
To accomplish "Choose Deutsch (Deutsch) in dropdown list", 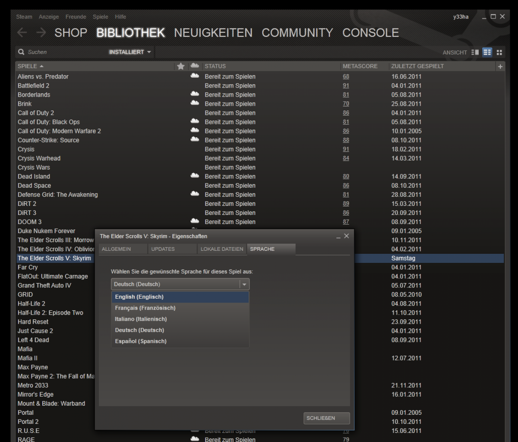I will click(x=180, y=330).
